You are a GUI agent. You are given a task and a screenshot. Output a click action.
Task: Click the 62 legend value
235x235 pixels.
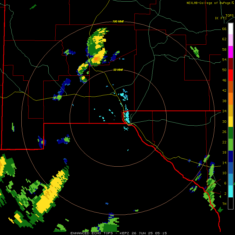point(224,39)
